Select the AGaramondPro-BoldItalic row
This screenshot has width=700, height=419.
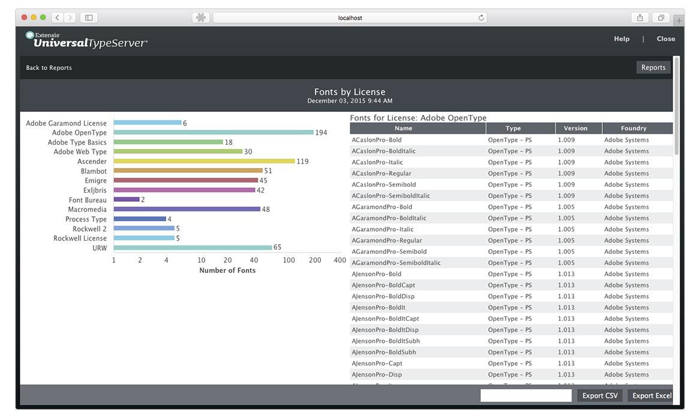tap(511, 218)
